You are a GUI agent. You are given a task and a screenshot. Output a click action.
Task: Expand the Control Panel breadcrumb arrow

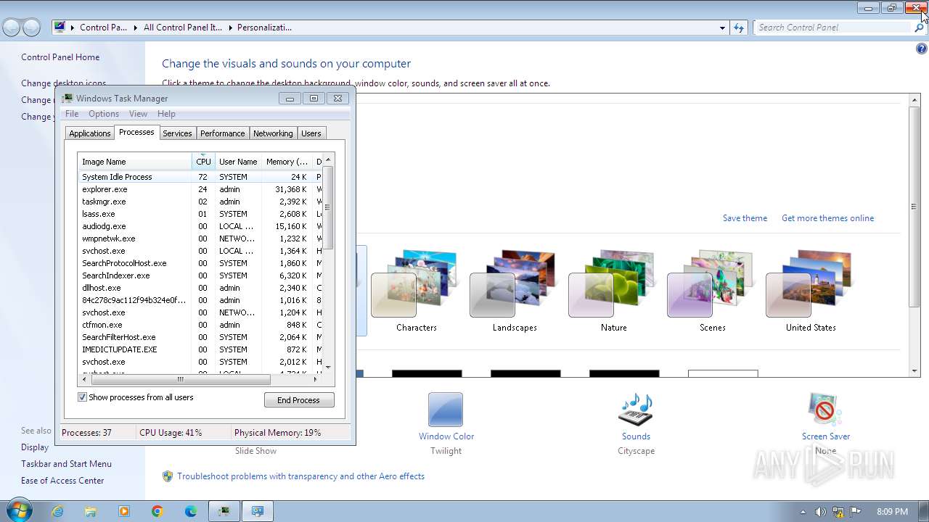(134, 28)
